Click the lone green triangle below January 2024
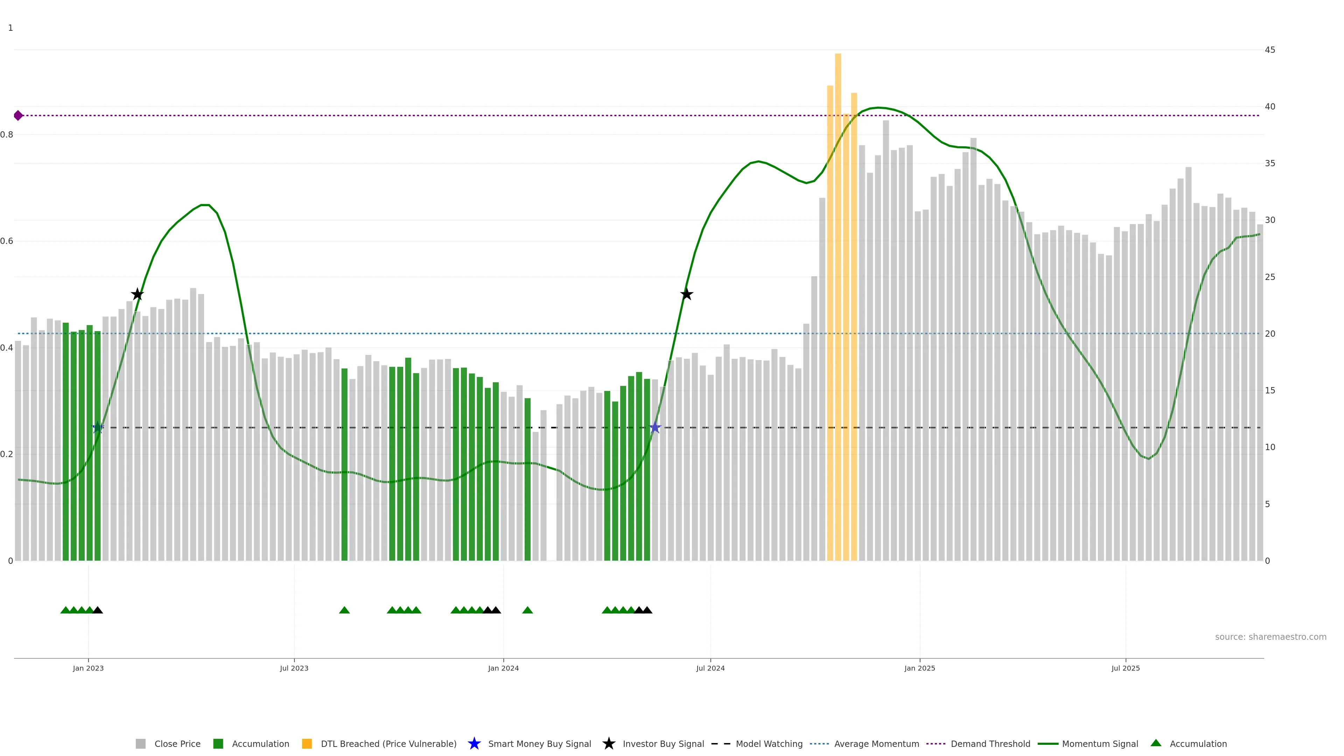This screenshot has width=1344, height=756. click(527, 610)
